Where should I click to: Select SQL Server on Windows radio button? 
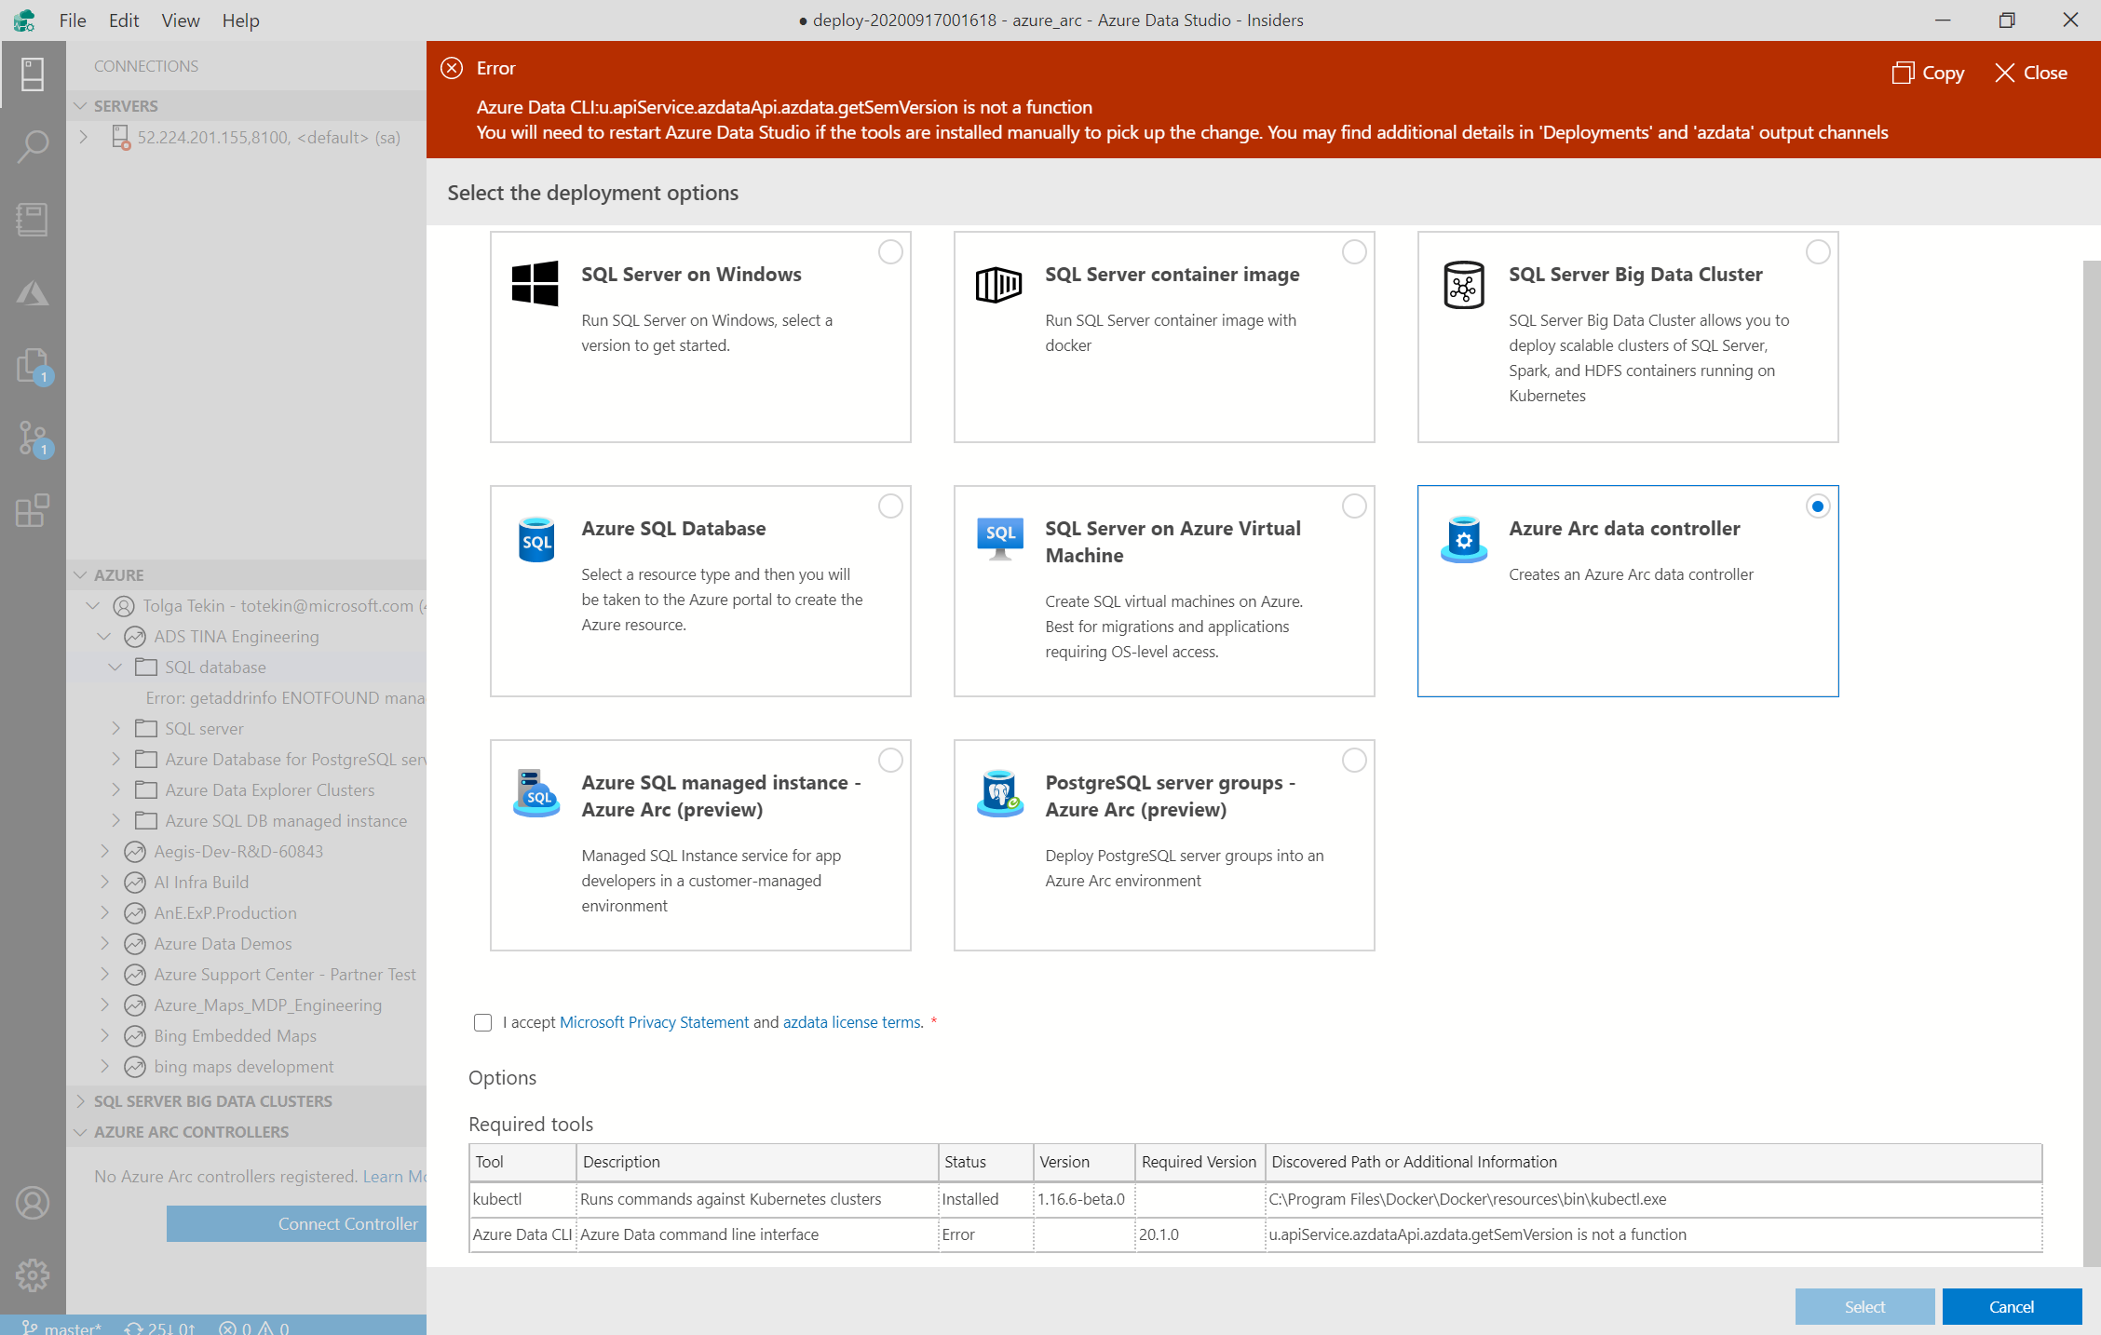tap(890, 252)
